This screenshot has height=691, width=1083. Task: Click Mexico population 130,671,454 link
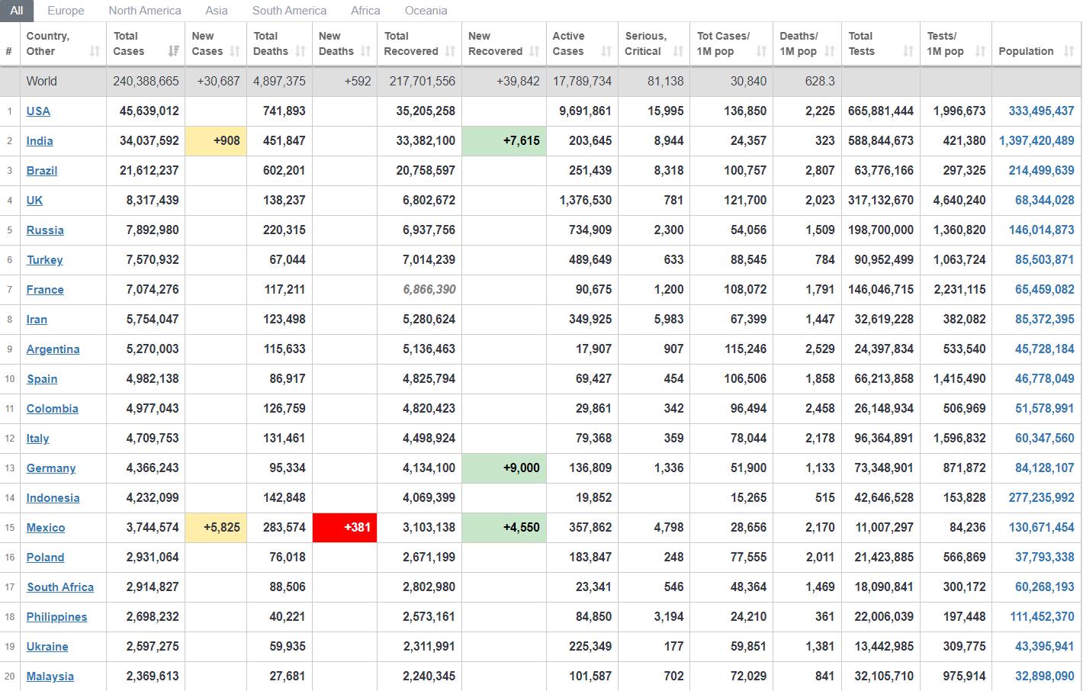click(1041, 527)
